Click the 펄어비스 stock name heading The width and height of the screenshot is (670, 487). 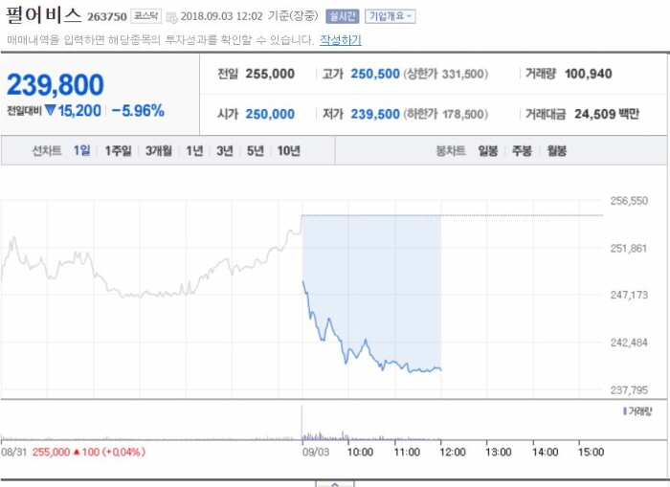tap(44, 14)
